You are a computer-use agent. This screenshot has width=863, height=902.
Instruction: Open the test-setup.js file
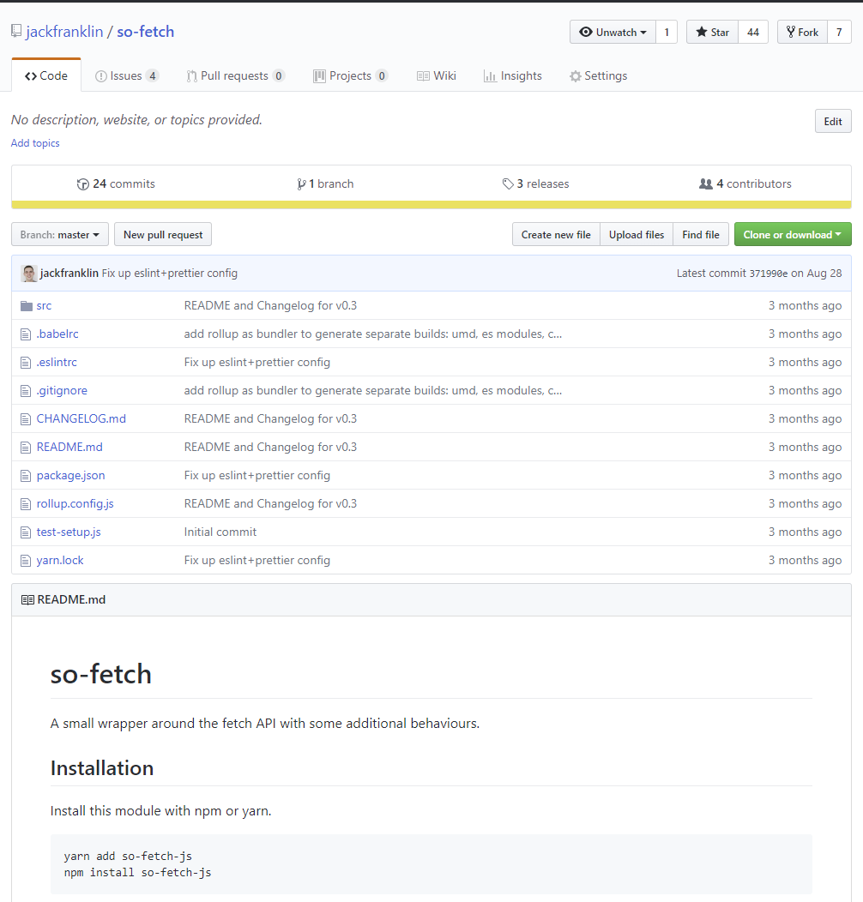coord(69,532)
